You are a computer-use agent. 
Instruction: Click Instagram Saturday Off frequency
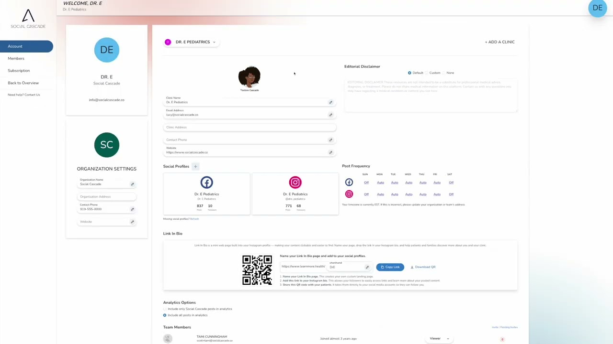[451, 194]
